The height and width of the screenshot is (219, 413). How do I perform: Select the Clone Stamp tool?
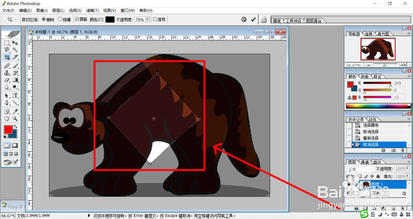pos(7,73)
